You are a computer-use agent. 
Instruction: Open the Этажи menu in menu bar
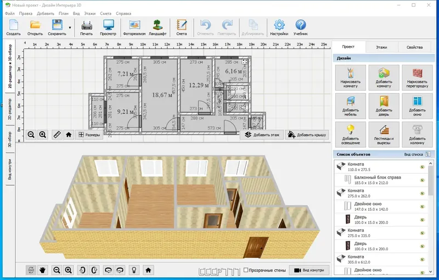(x=89, y=12)
